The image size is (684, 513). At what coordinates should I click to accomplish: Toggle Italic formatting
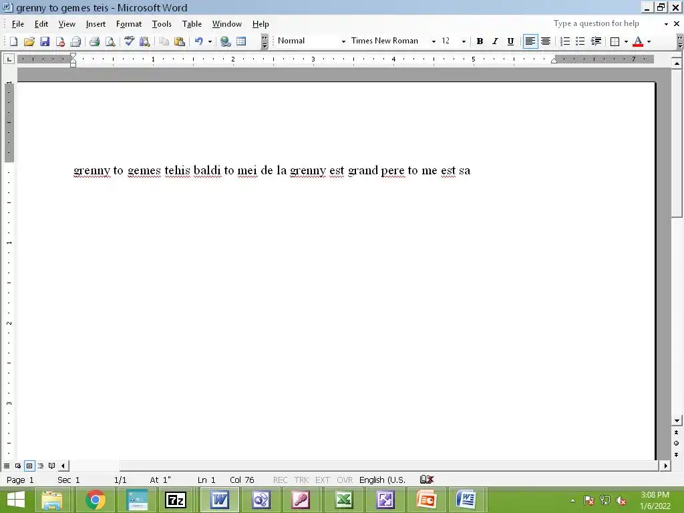pos(495,41)
